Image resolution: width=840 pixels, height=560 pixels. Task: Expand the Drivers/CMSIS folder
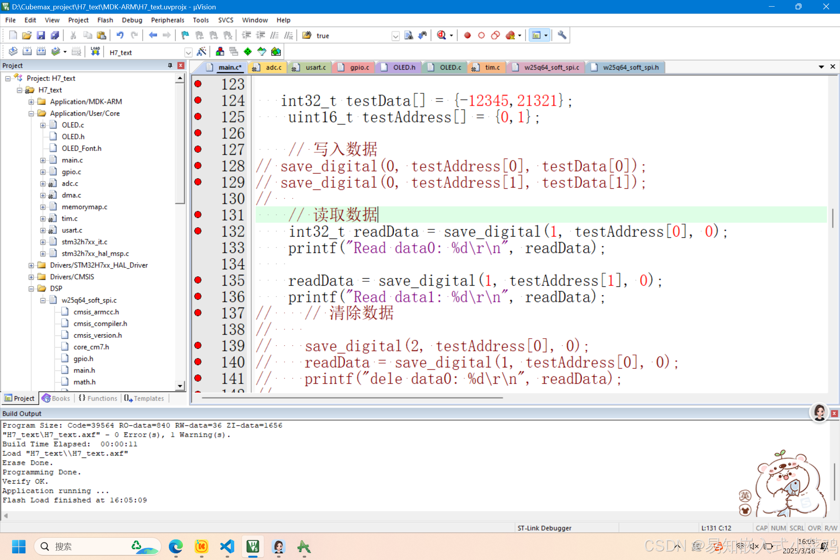[31, 277]
